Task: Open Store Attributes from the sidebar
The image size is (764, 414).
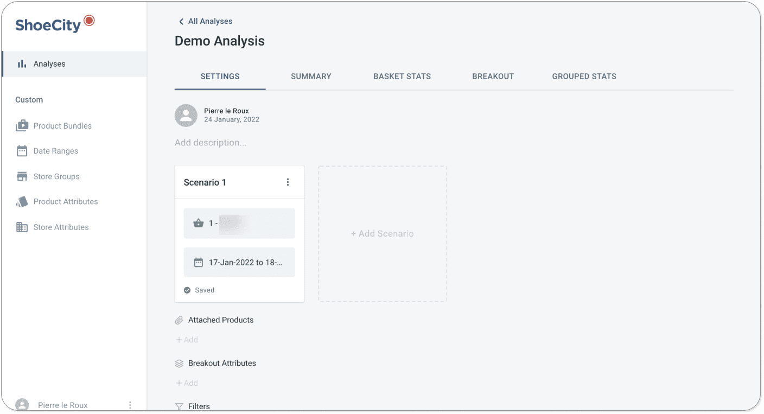Action: tap(60, 227)
